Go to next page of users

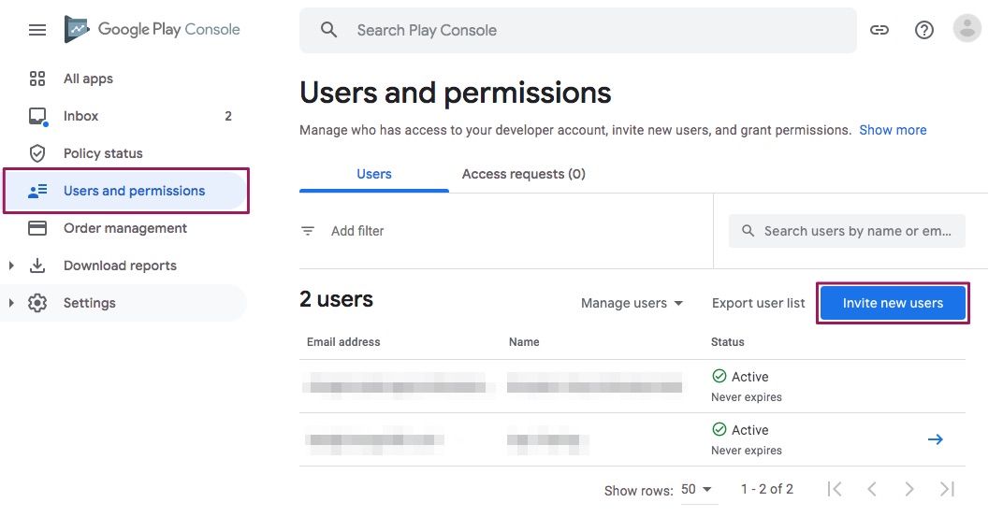tap(909, 489)
